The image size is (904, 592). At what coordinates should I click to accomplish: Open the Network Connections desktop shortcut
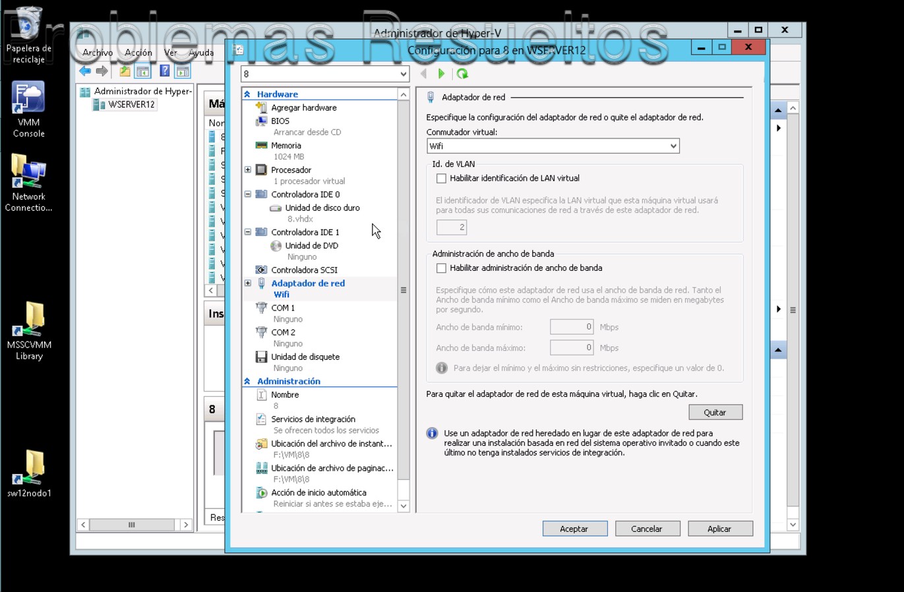(x=28, y=183)
